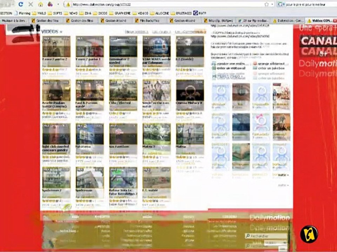This screenshot has height=252, width=337.
Task: Bookmark page with the star icon
Action: pyautogui.click(x=266, y=4)
